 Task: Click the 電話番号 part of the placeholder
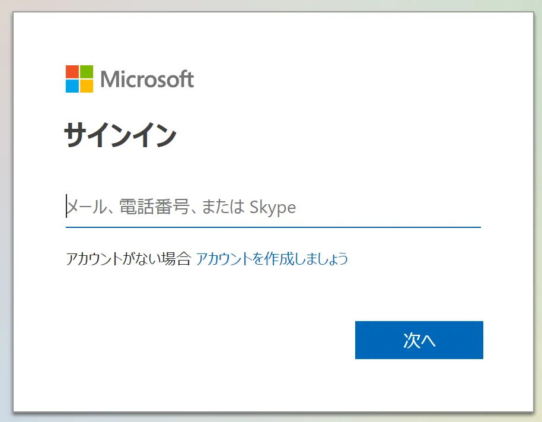click(155, 207)
